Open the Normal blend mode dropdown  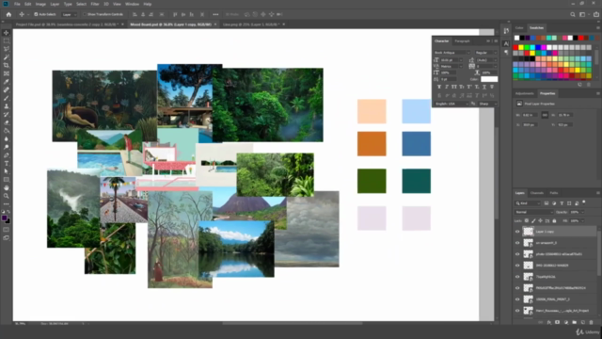click(533, 212)
